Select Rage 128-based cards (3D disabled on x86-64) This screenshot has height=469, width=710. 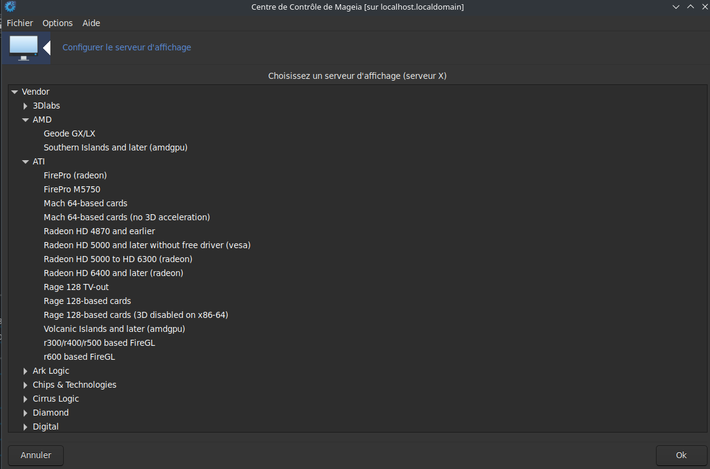click(136, 315)
